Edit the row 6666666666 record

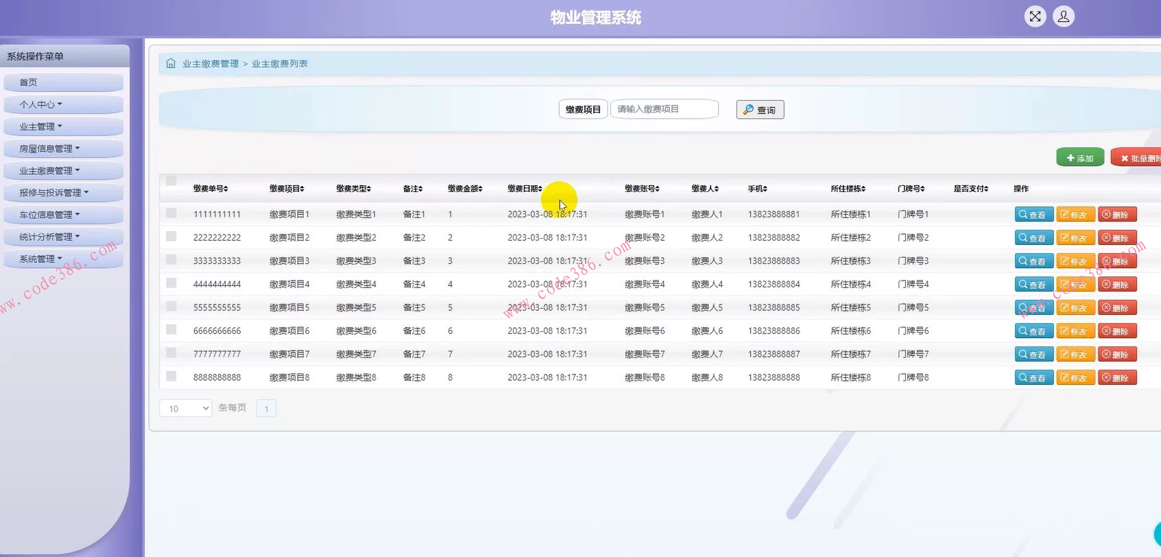click(x=1075, y=331)
